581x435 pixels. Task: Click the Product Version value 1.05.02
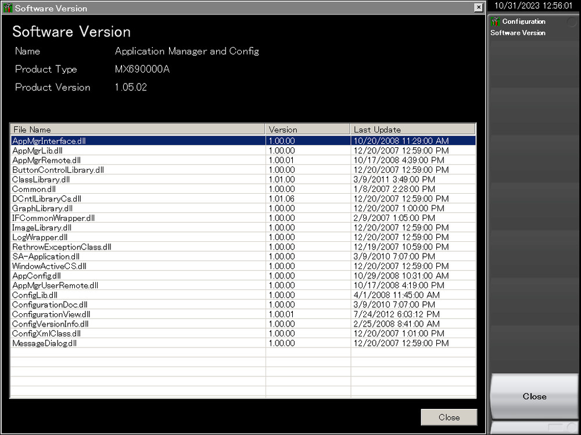tap(131, 88)
